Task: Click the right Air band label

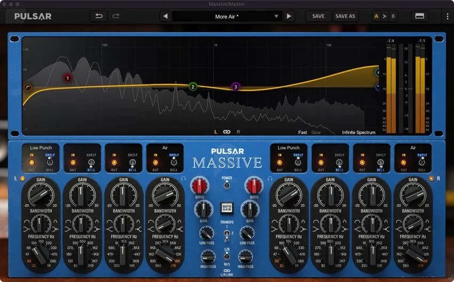Action: click(x=413, y=148)
